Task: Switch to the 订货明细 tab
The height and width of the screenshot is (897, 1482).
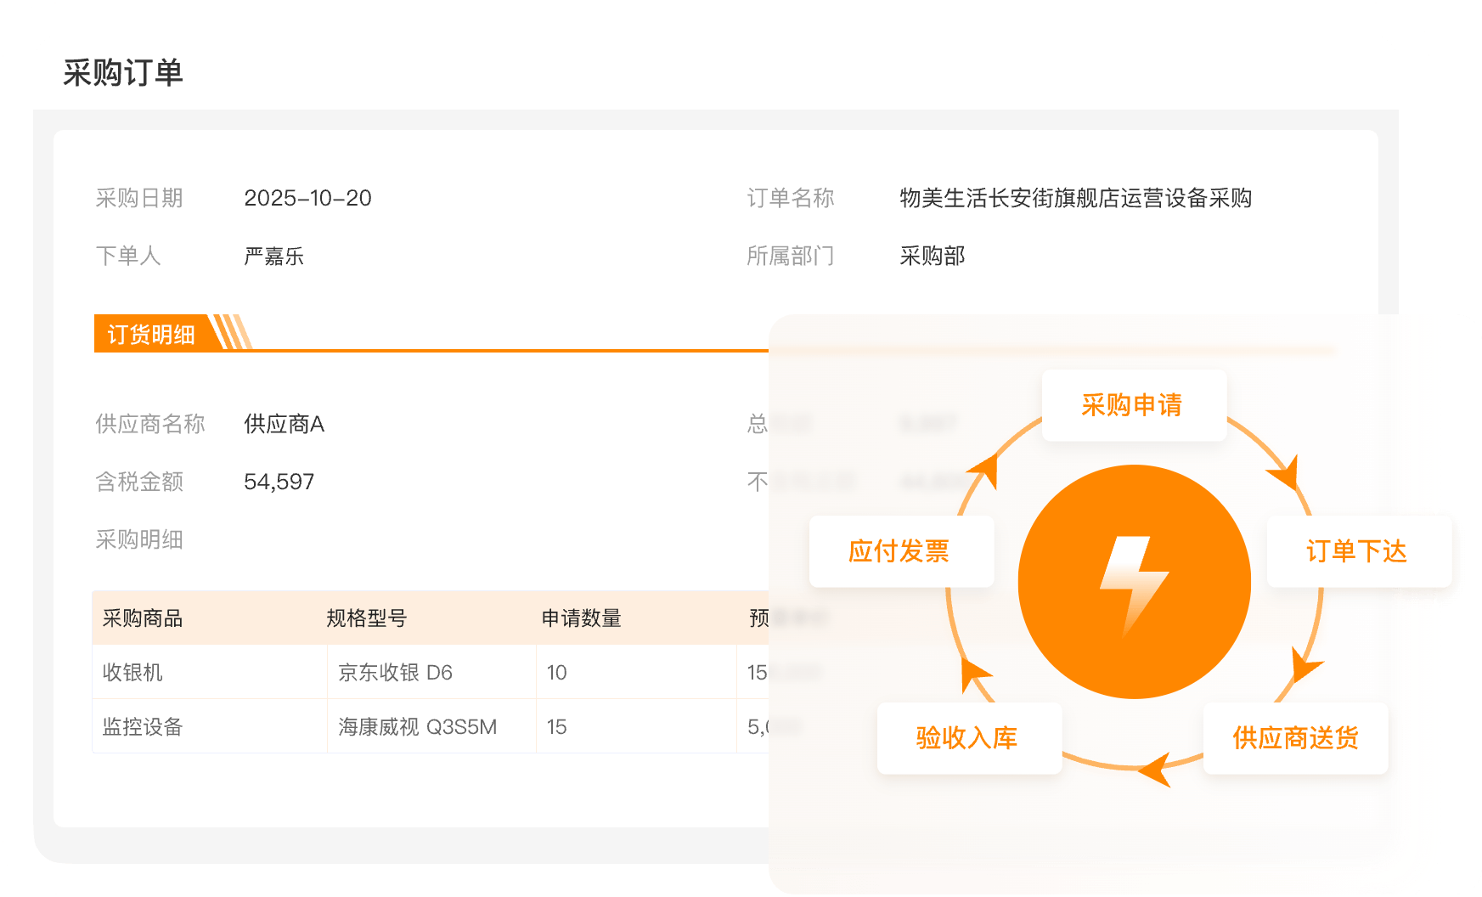Action: tap(151, 334)
